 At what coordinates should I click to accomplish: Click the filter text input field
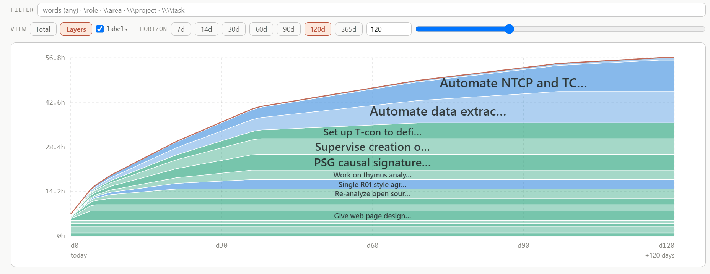[371, 10]
